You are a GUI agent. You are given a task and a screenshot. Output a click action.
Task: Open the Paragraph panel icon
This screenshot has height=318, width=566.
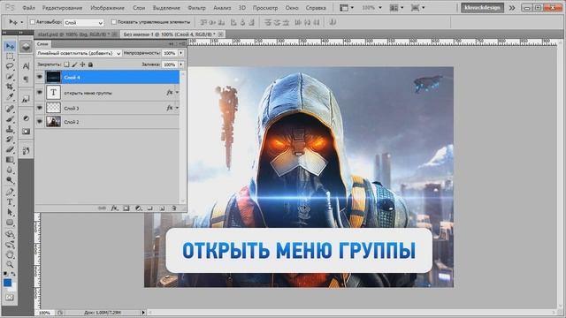click(x=26, y=79)
